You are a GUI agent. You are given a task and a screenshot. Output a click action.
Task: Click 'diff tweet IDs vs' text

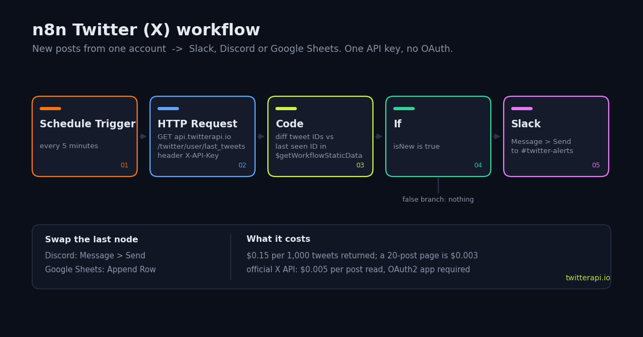tap(304, 137)
